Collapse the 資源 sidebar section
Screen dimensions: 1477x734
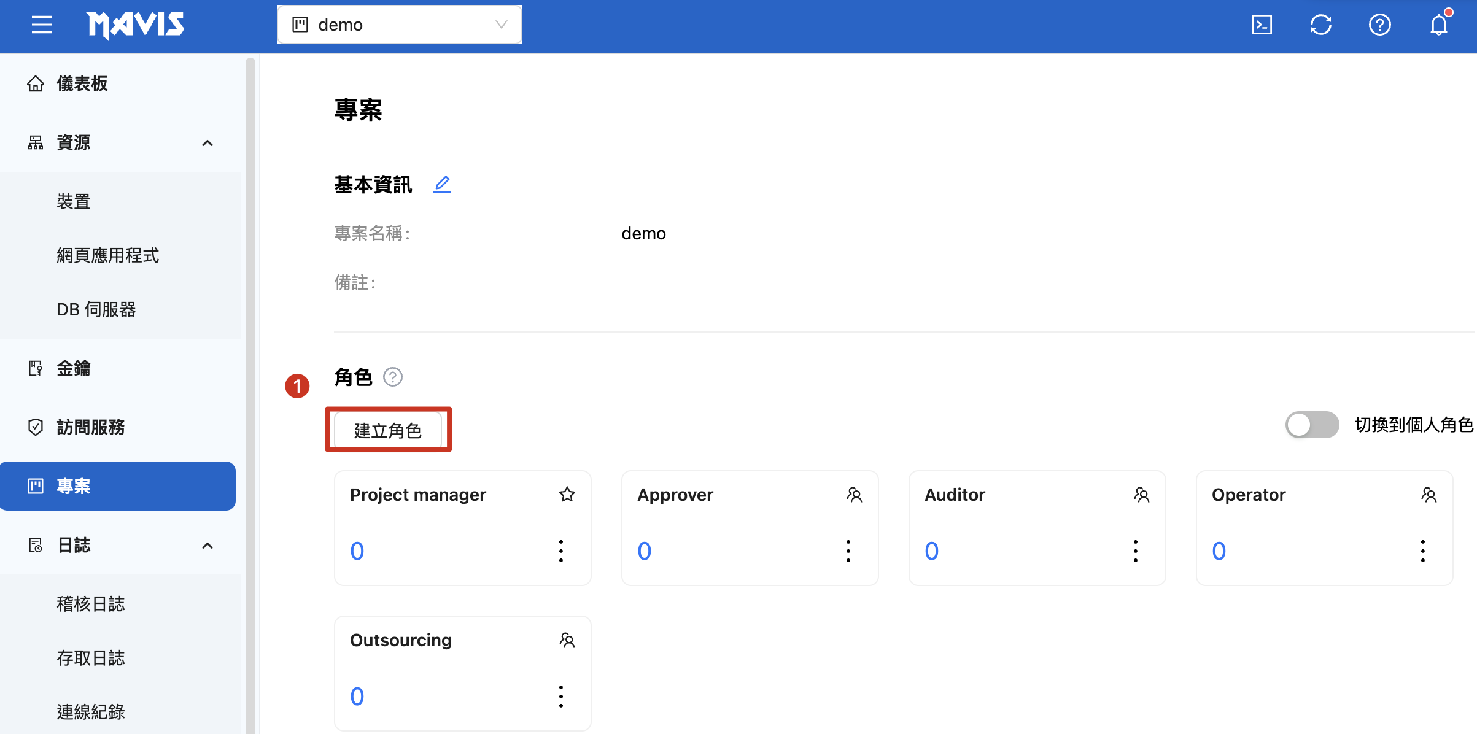207,143
